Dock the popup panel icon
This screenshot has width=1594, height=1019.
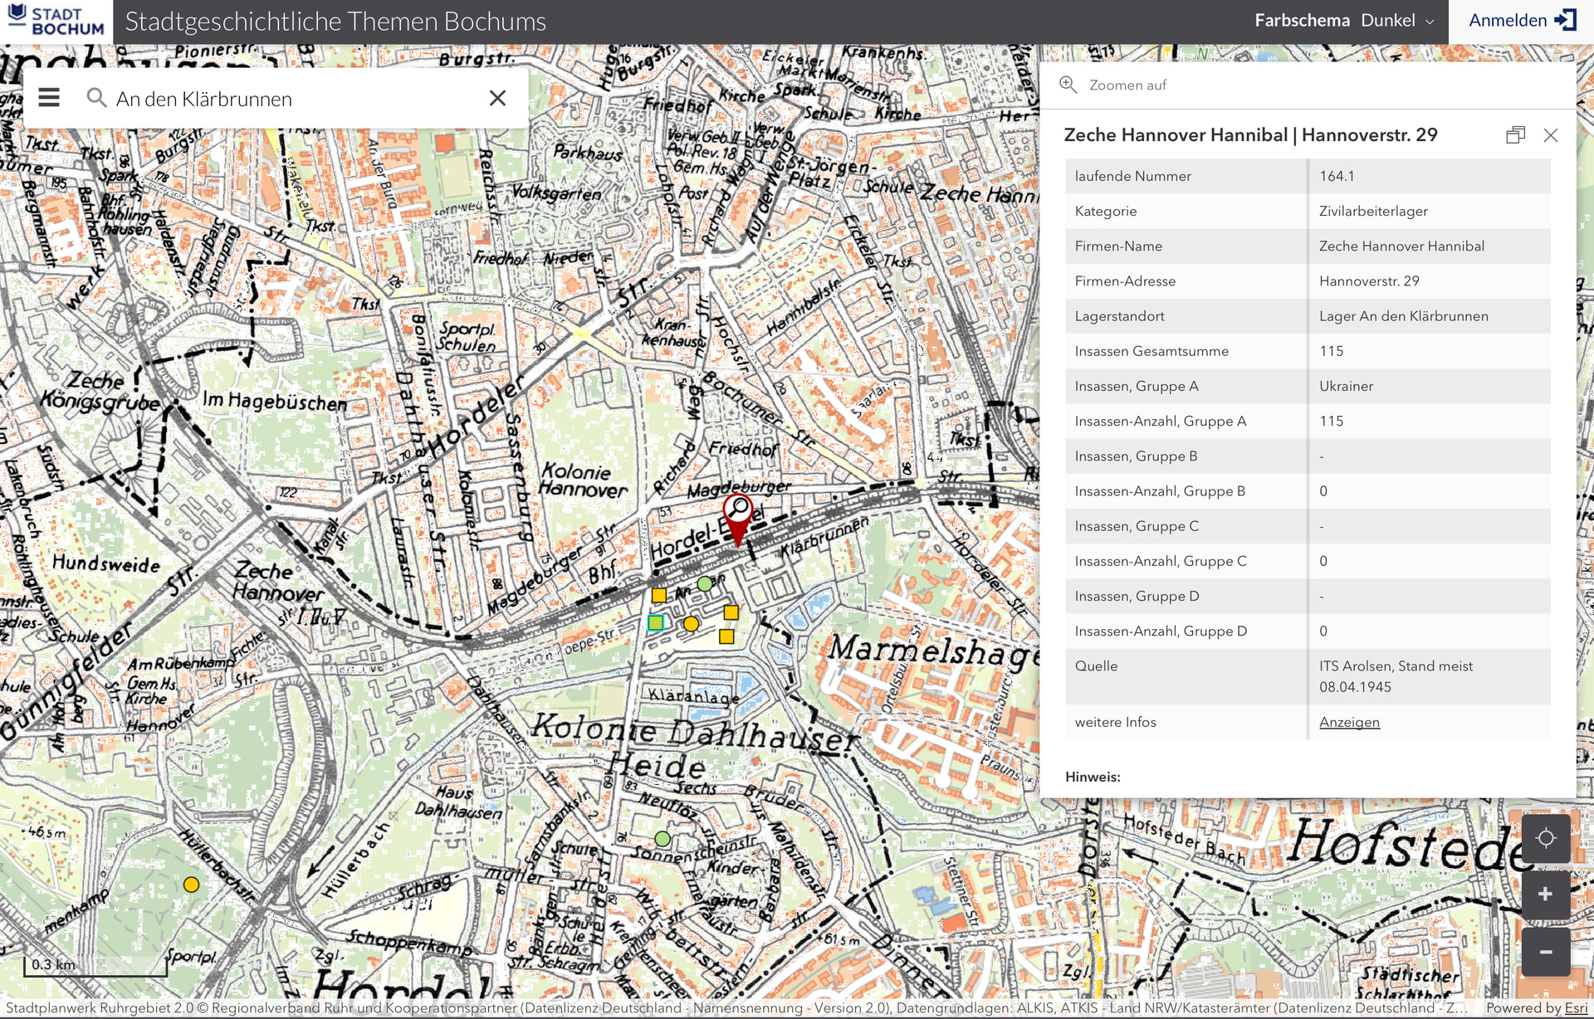[x=1515, y=135]
